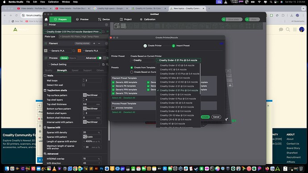Open filament 2 Generic PLA dropdown
308x173 pixels.
[x=94, y=50]
